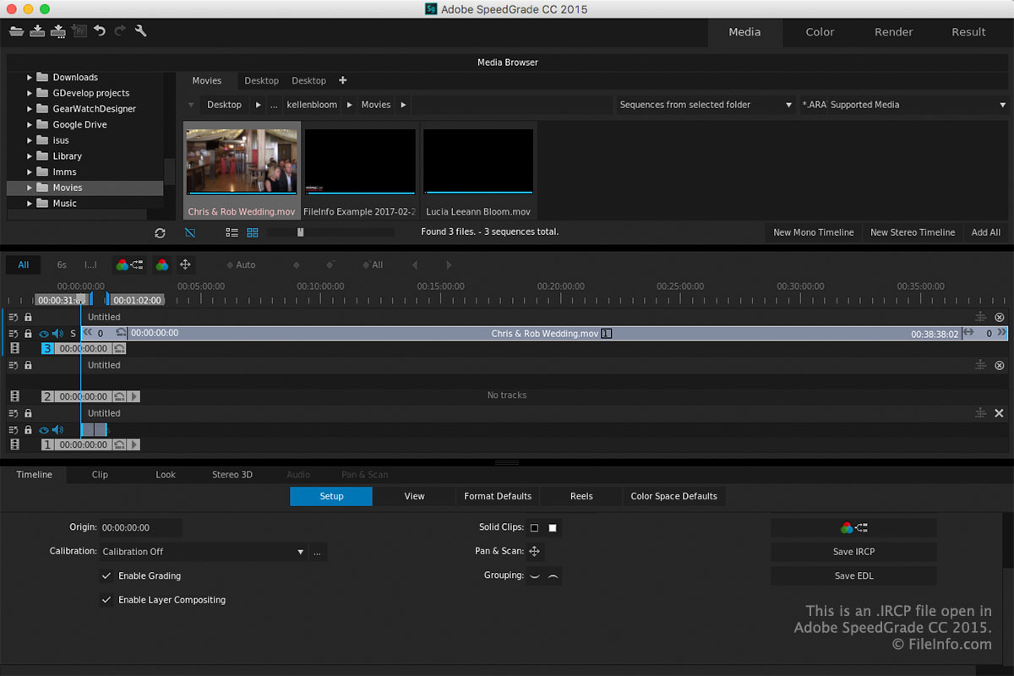Click the Send to Premiere Pro icon
Image resolution: width=1014 pixels, height=676 pixels.
click(79, 31)
